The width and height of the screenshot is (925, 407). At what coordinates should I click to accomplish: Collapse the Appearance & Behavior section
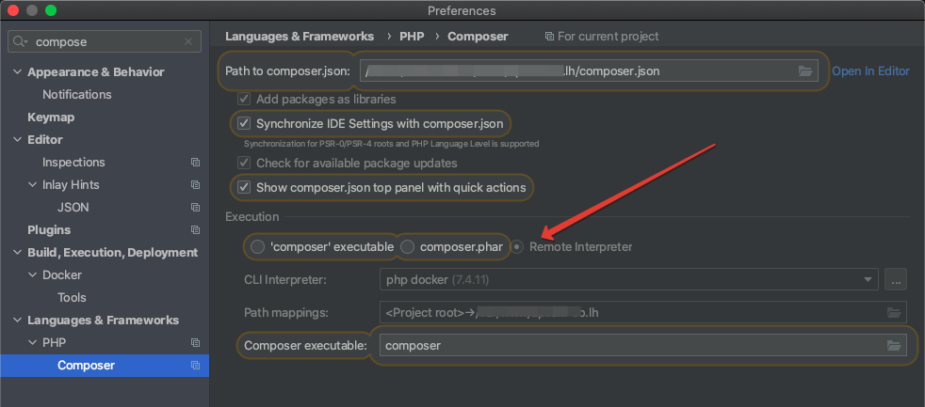tap(17, 71)
